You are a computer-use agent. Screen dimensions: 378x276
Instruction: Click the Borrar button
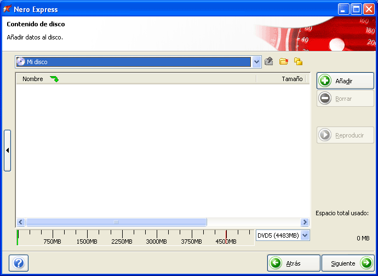click(345, 99)
